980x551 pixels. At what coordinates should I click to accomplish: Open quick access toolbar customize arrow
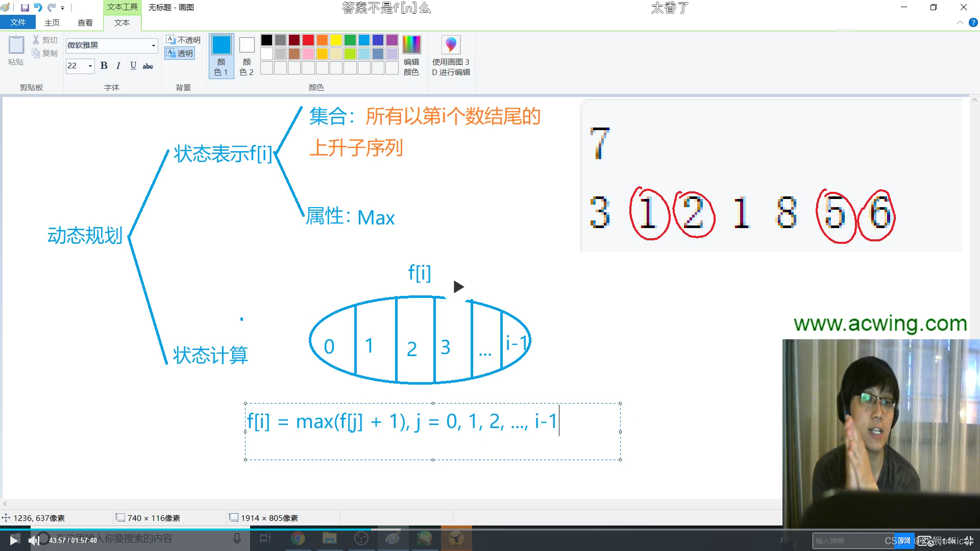tap(63, 8)
